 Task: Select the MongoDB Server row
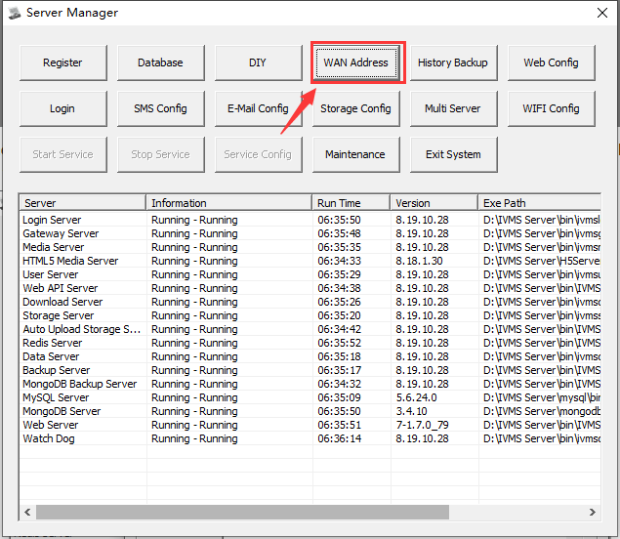tap(310, 411)
